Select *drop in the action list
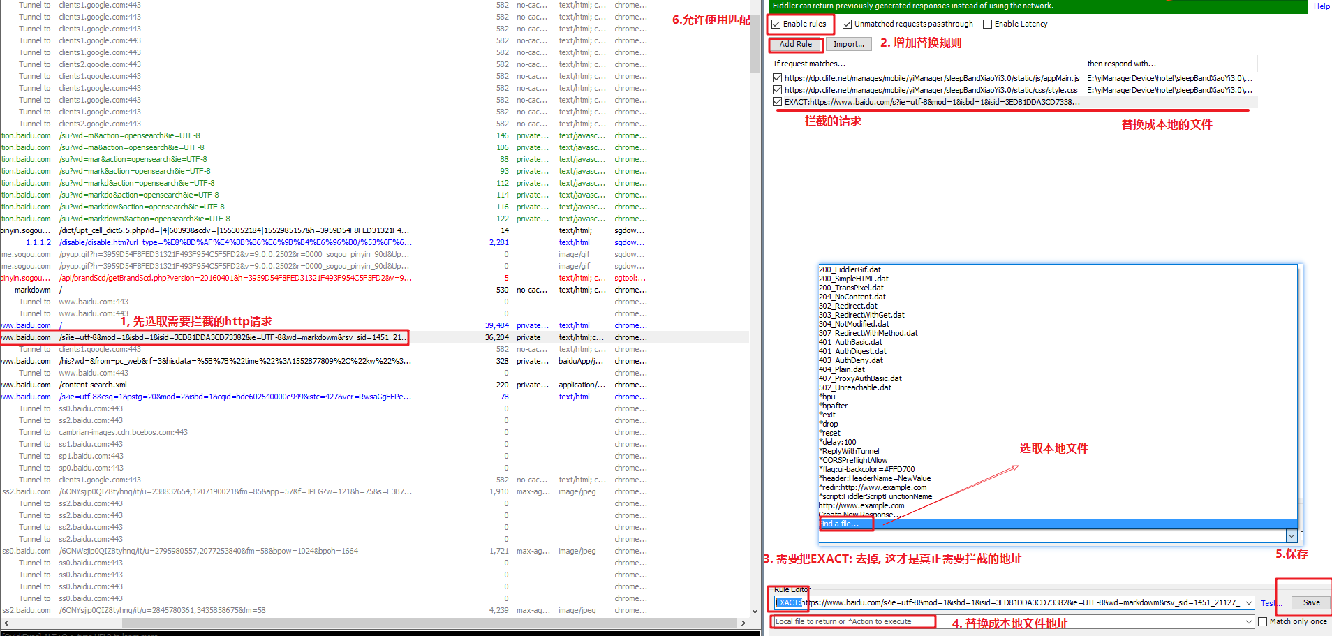The width and height of the screenshot is (1332, 636). point(1057,424)
